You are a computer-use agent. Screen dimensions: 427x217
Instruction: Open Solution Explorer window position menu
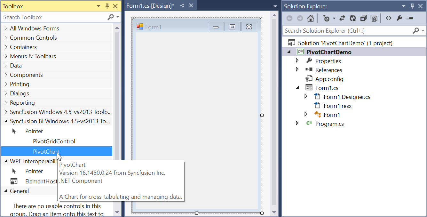point(404,6)
